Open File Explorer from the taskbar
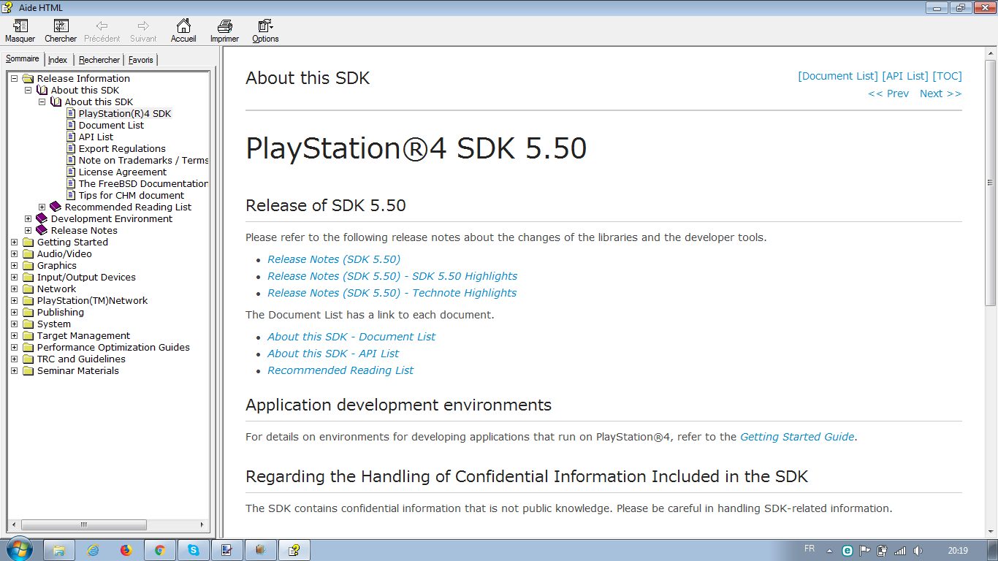Image resolution: width=998 pixels, height=561 pixels. coord(59,550)
